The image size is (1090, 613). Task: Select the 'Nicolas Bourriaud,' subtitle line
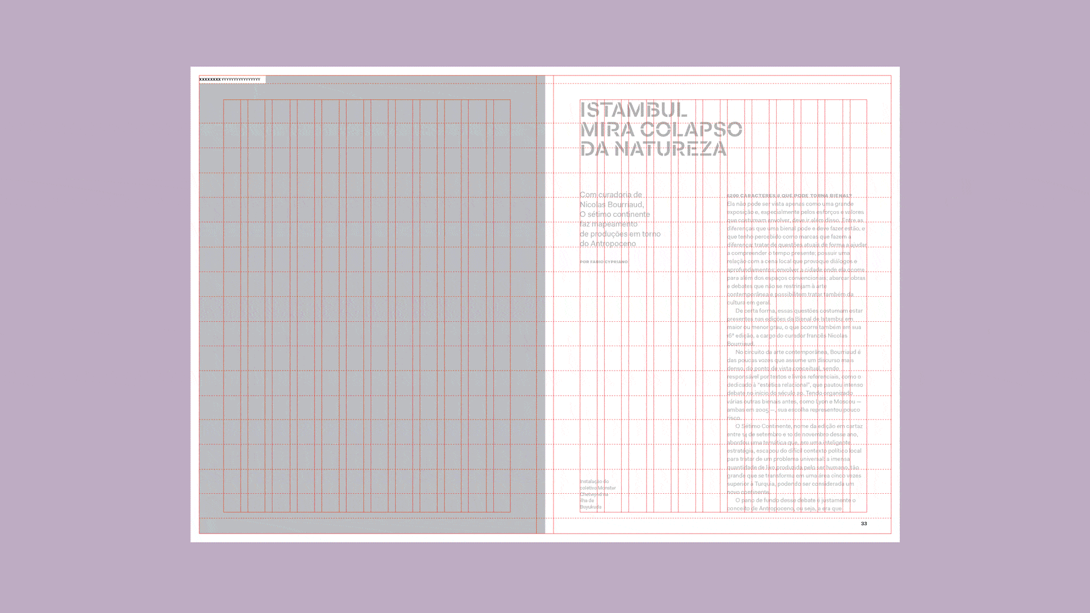[611, 204]
